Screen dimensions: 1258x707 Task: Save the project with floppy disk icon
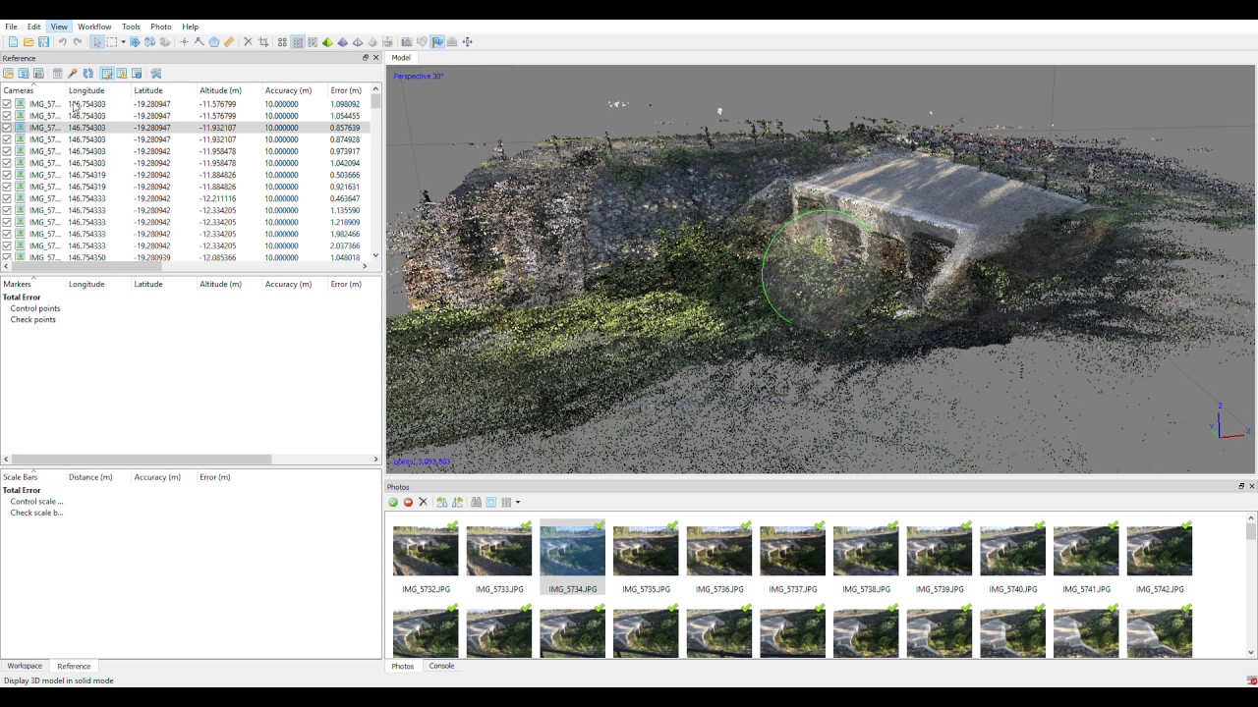[44, 42]
